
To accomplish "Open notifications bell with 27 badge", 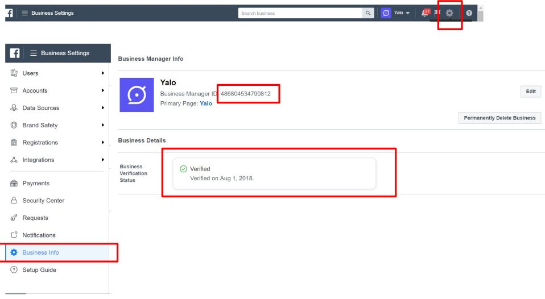I will [x=425, y=13].
